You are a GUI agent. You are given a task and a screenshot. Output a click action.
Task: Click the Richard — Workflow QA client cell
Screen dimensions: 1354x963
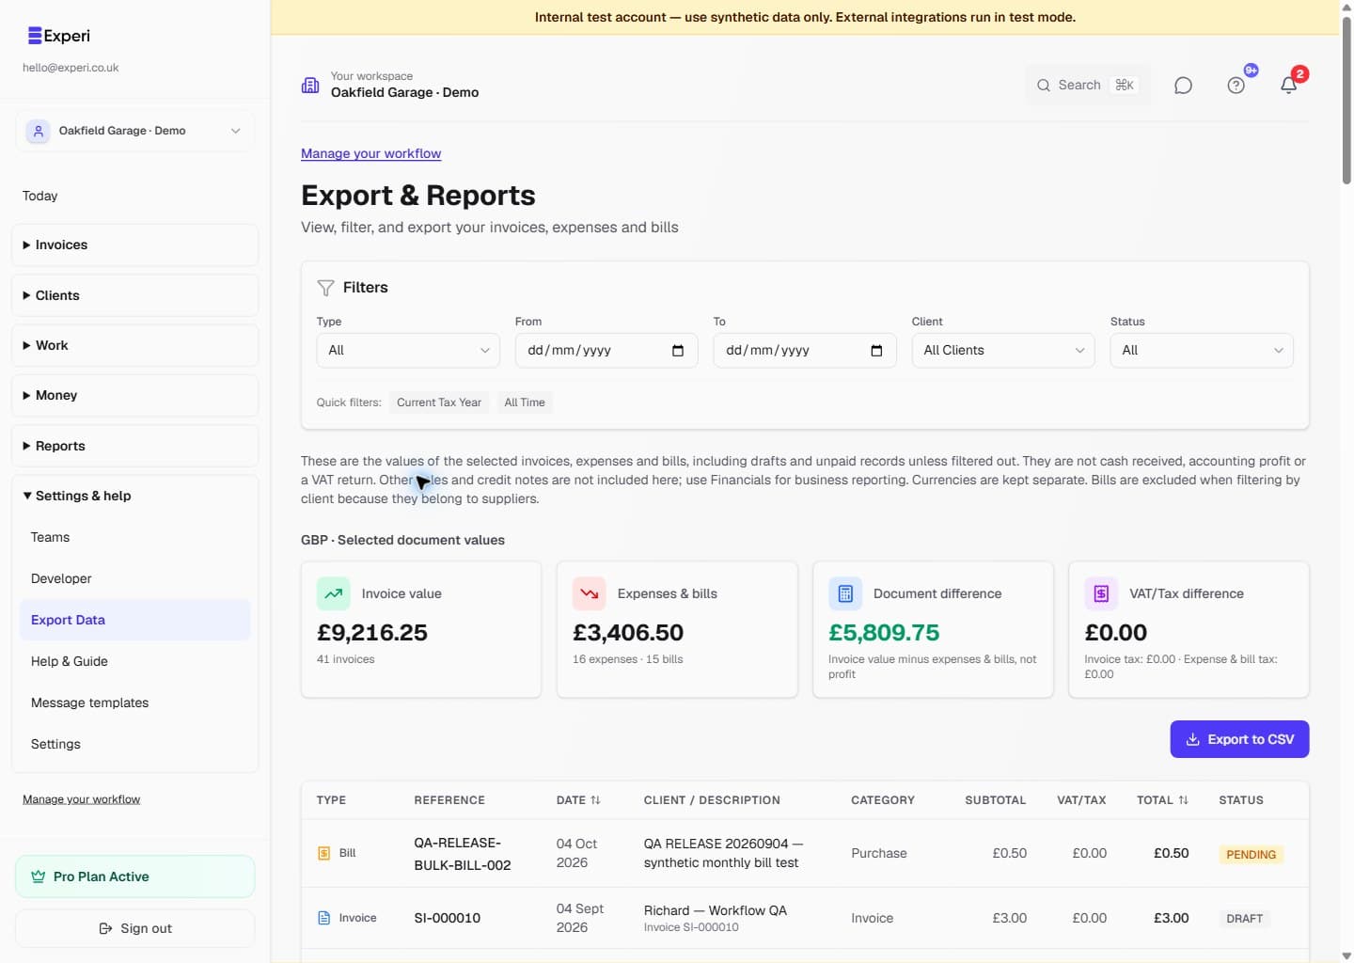click(716, 910)
